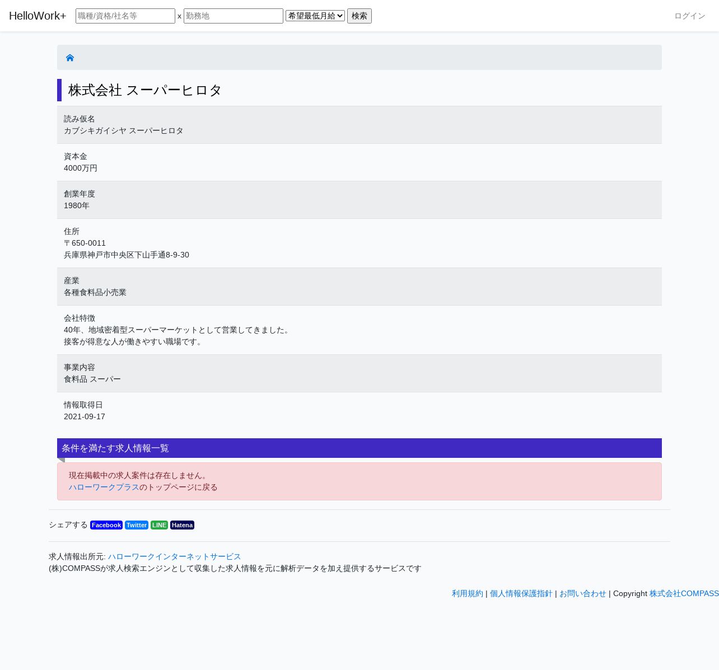This screenshot has height=670, width=719.
Task: Click the 会社特徴 field label
Action: click(80, 318)
